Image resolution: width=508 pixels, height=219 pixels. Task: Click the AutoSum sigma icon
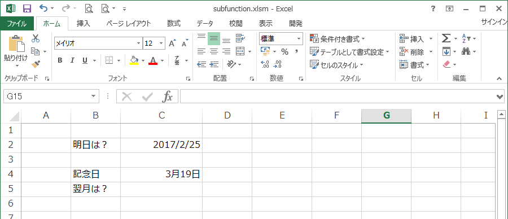pos(446,38)
